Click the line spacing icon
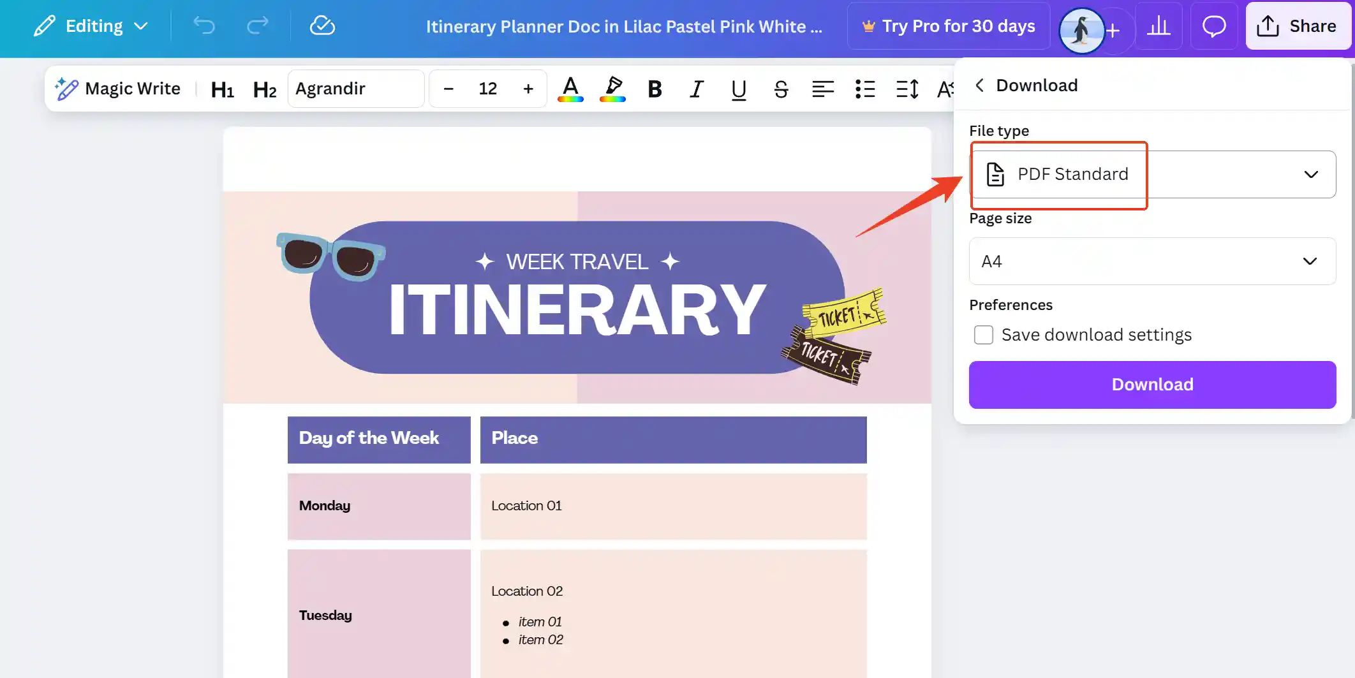 coord(907,89)
